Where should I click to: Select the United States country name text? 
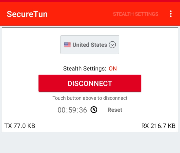tap(90, 45)
